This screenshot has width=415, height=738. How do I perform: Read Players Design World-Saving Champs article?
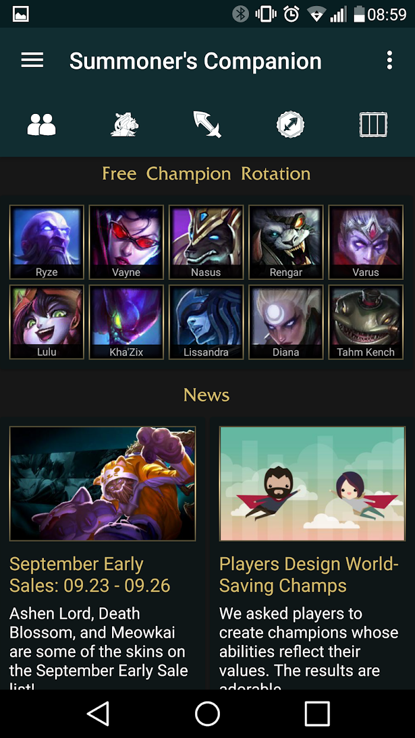click(309, 575)
